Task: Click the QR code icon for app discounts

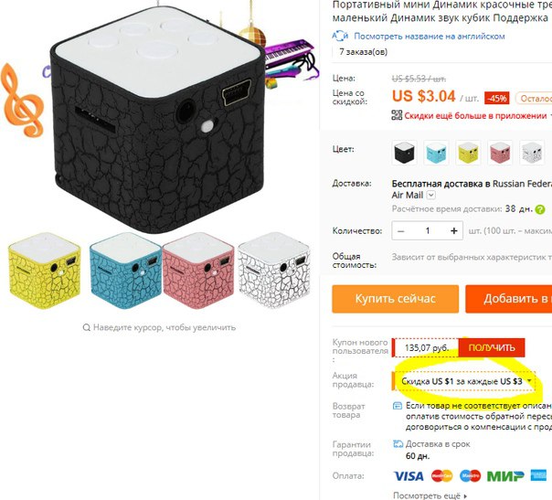Action: [397, 115]
